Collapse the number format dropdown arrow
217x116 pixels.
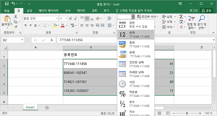point(133,17)
